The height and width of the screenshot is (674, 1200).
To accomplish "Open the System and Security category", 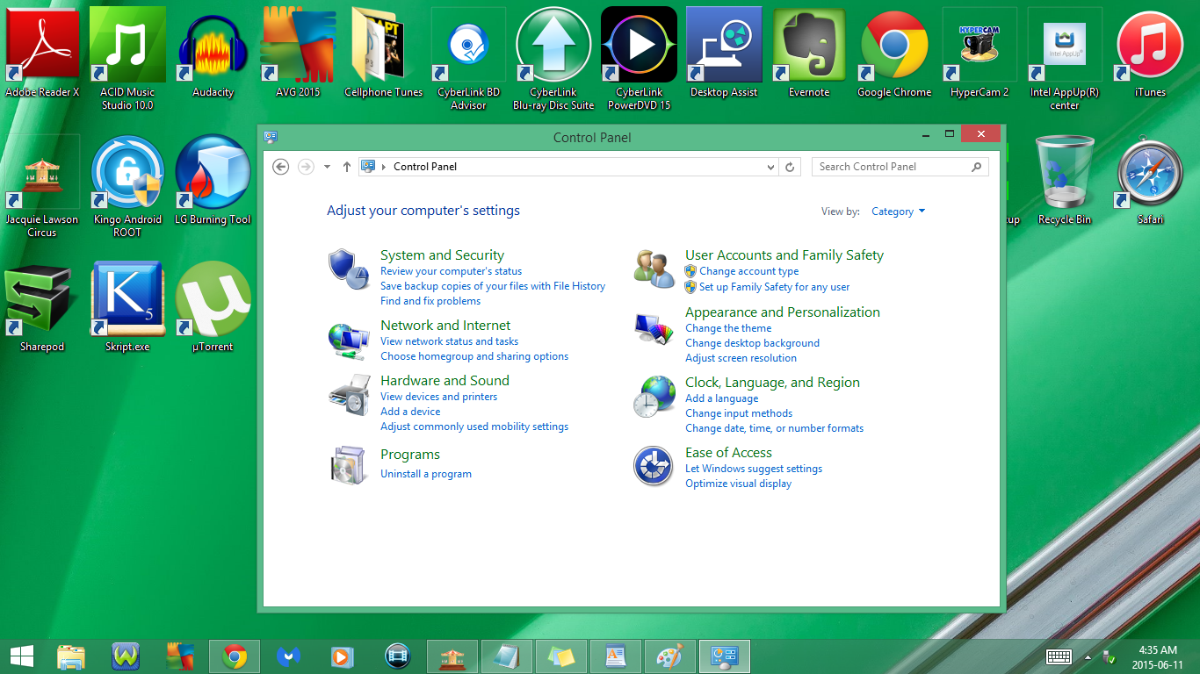I will (442, 255).
